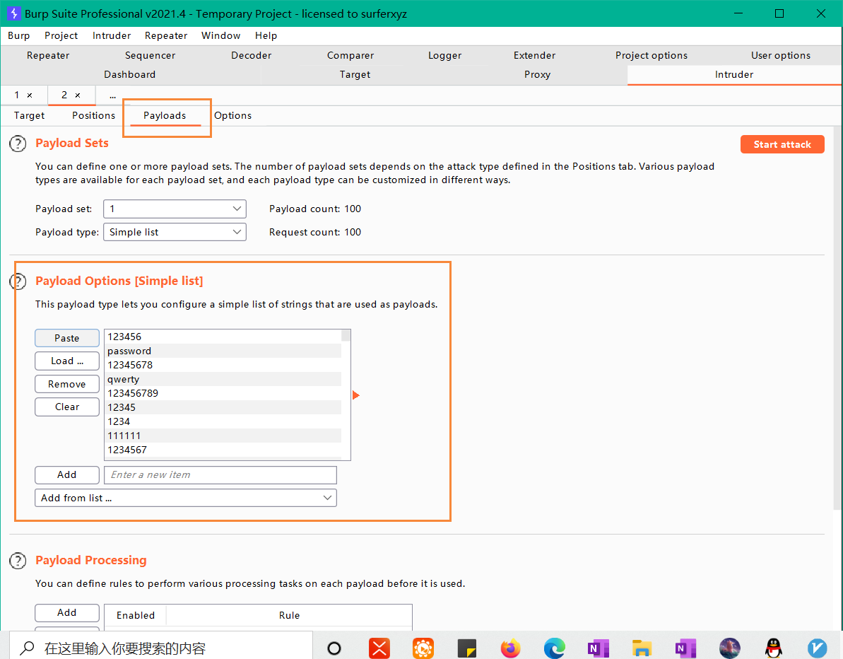
Task: Open the Project options tab
Action: click(x=651, y=55)
